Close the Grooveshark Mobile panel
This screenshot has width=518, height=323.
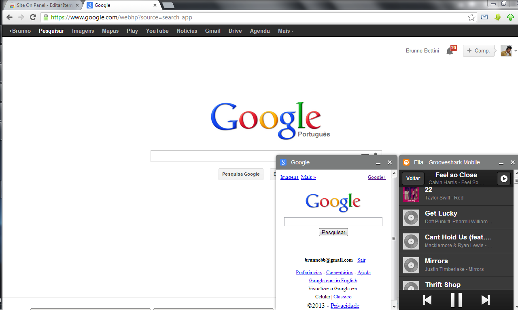[513, 162]
